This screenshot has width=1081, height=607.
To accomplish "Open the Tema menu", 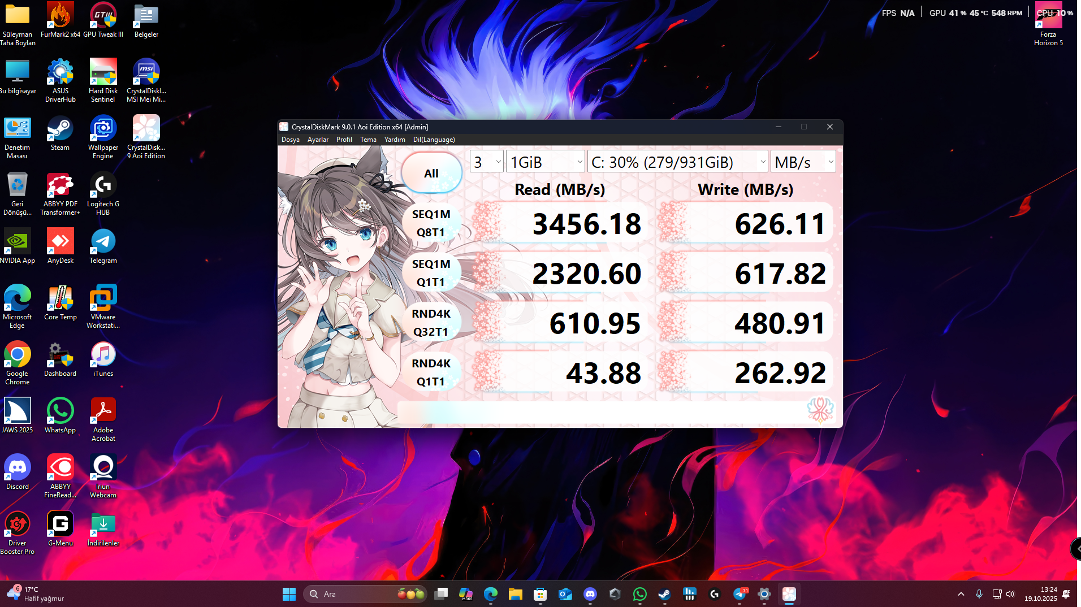I will [368, 140].
